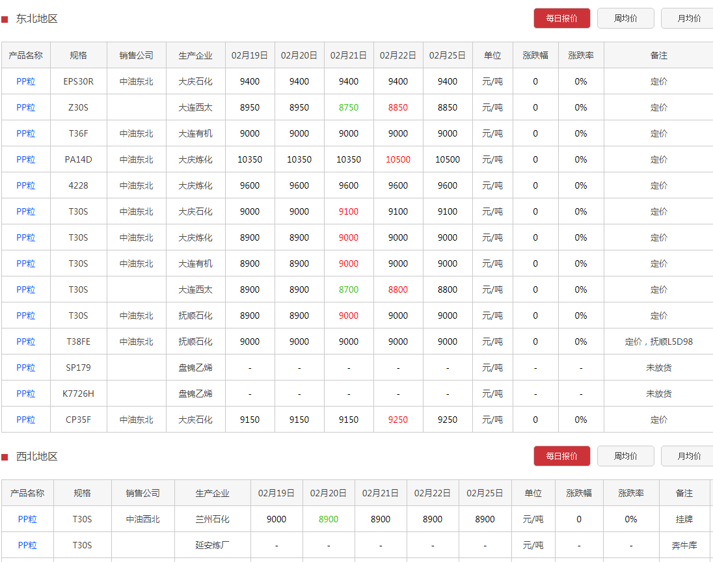Click the 奔牛库 remark in 延安炼厂 row
The image size is (713, 562).
pos(684,545)
